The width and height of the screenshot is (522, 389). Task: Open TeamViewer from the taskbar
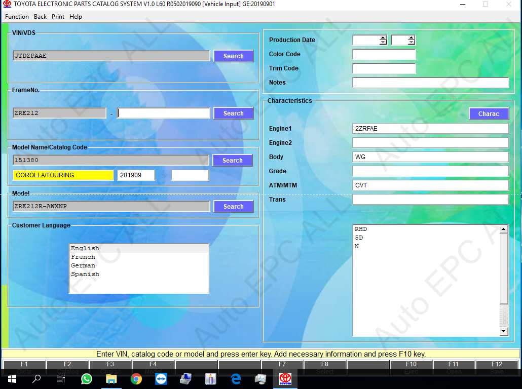pyautogui.click(x=161, y=379)
